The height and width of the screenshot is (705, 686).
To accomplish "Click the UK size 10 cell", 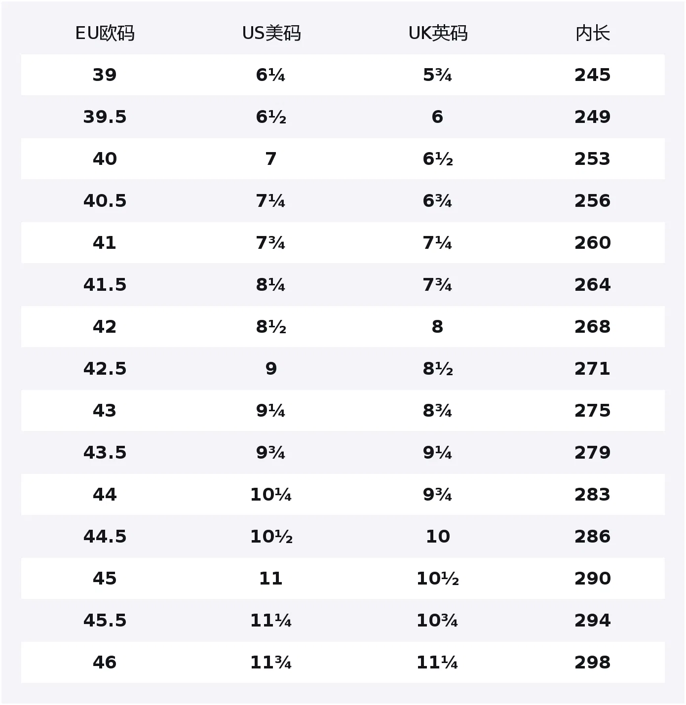I will pyautogui.click(x=438, y=537).
